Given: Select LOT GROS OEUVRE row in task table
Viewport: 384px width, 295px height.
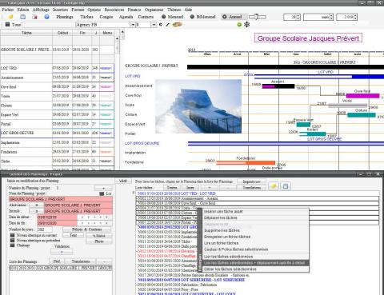Looking at the screenshot, I should point(58,133).
